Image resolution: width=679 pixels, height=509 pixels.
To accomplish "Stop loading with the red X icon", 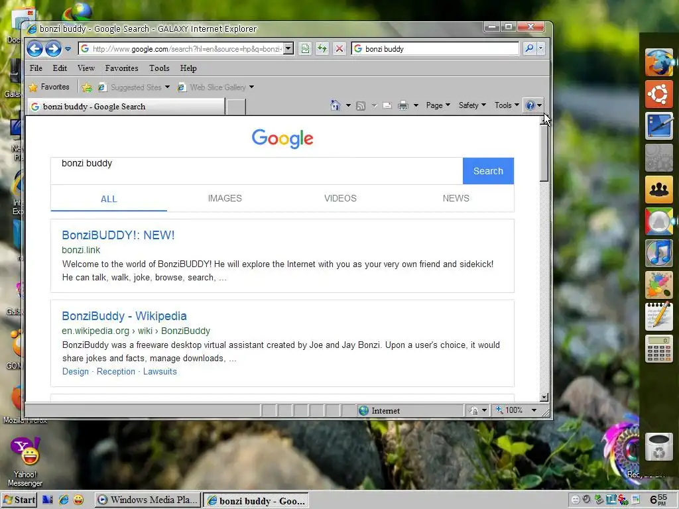I will 339,48.
